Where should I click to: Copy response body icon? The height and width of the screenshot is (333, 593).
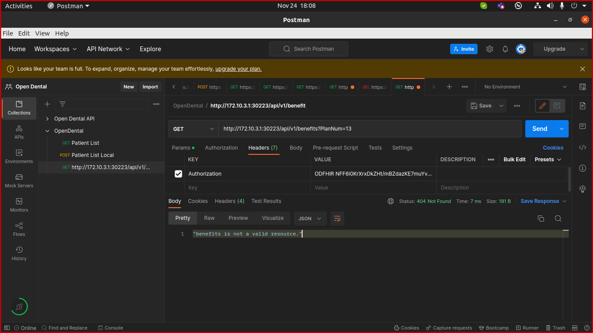point(541,219)
